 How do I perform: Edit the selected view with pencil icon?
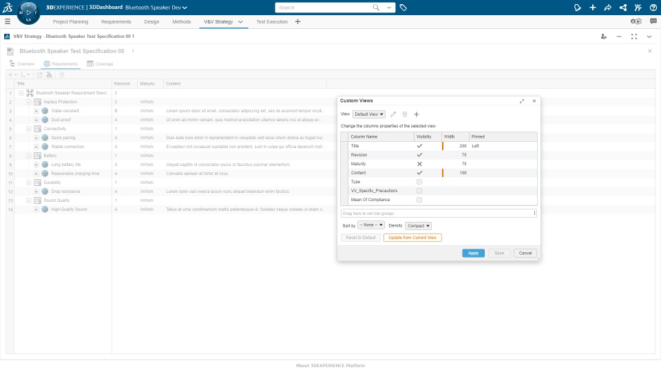(393, 114)
